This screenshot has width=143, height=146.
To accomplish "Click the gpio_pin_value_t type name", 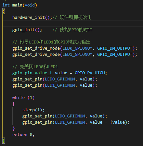I will point(32,73).
